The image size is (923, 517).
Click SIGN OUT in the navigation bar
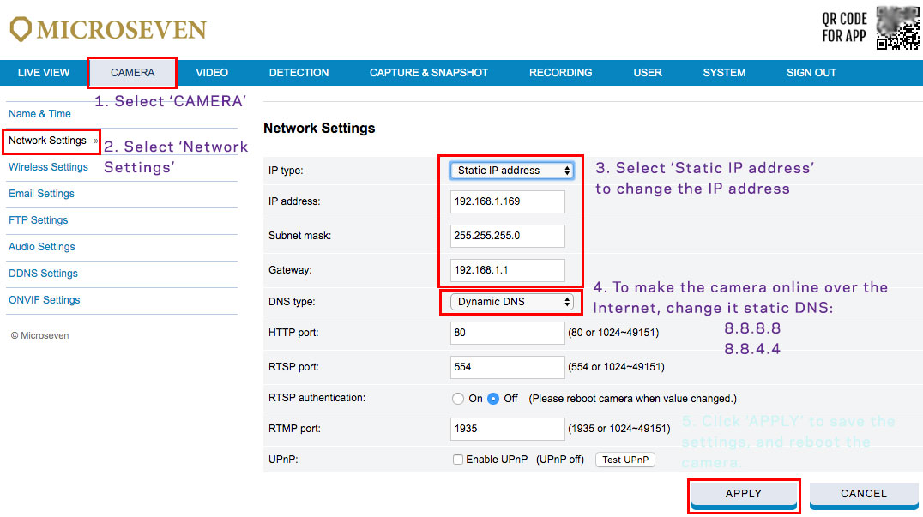[811, 73]
